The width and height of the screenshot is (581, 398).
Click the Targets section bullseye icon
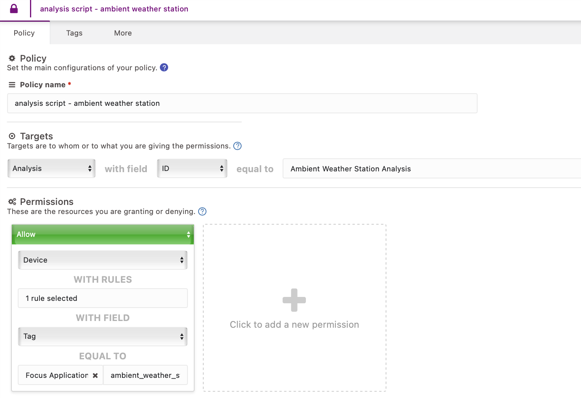(12, 136)
